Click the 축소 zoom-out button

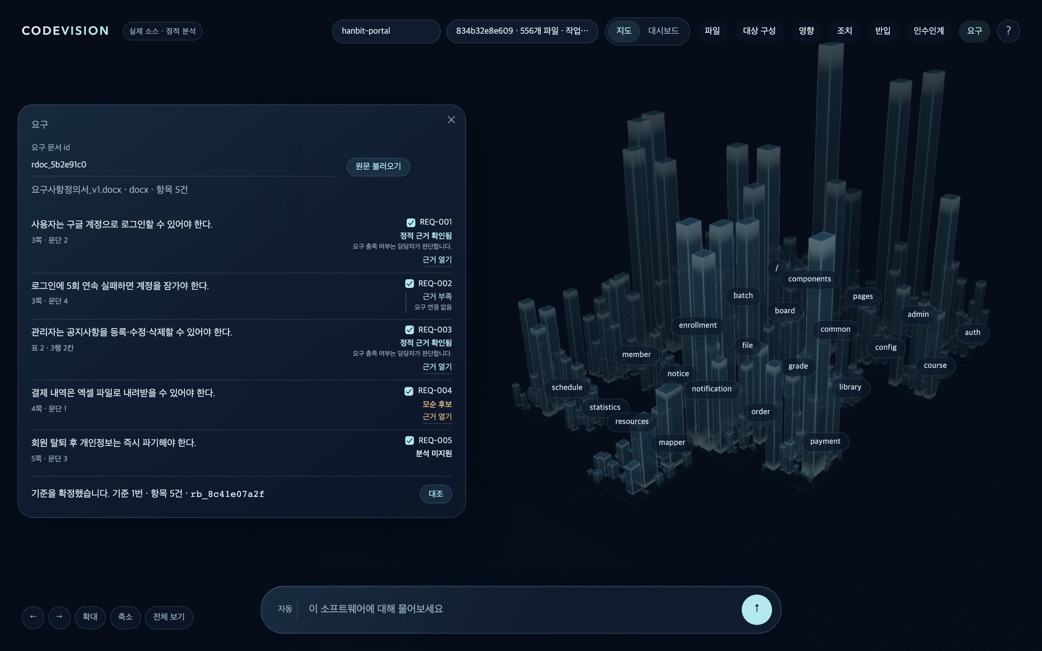point(125,617)
